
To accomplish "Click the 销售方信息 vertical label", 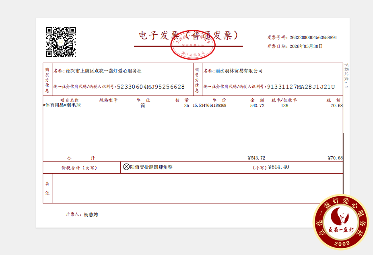I will tap(197, 80).
